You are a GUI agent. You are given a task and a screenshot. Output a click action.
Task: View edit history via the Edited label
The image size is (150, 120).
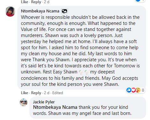[x=57, y=93]
